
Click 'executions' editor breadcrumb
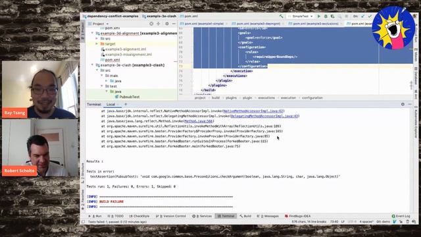(266, 98)
